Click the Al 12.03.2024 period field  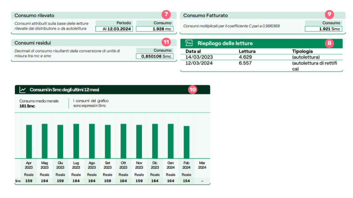[114, 29]
